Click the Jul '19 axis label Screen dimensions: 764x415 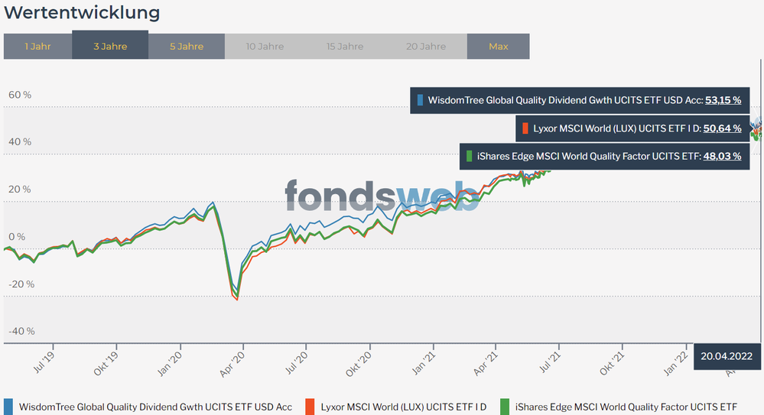pos(44,363)
